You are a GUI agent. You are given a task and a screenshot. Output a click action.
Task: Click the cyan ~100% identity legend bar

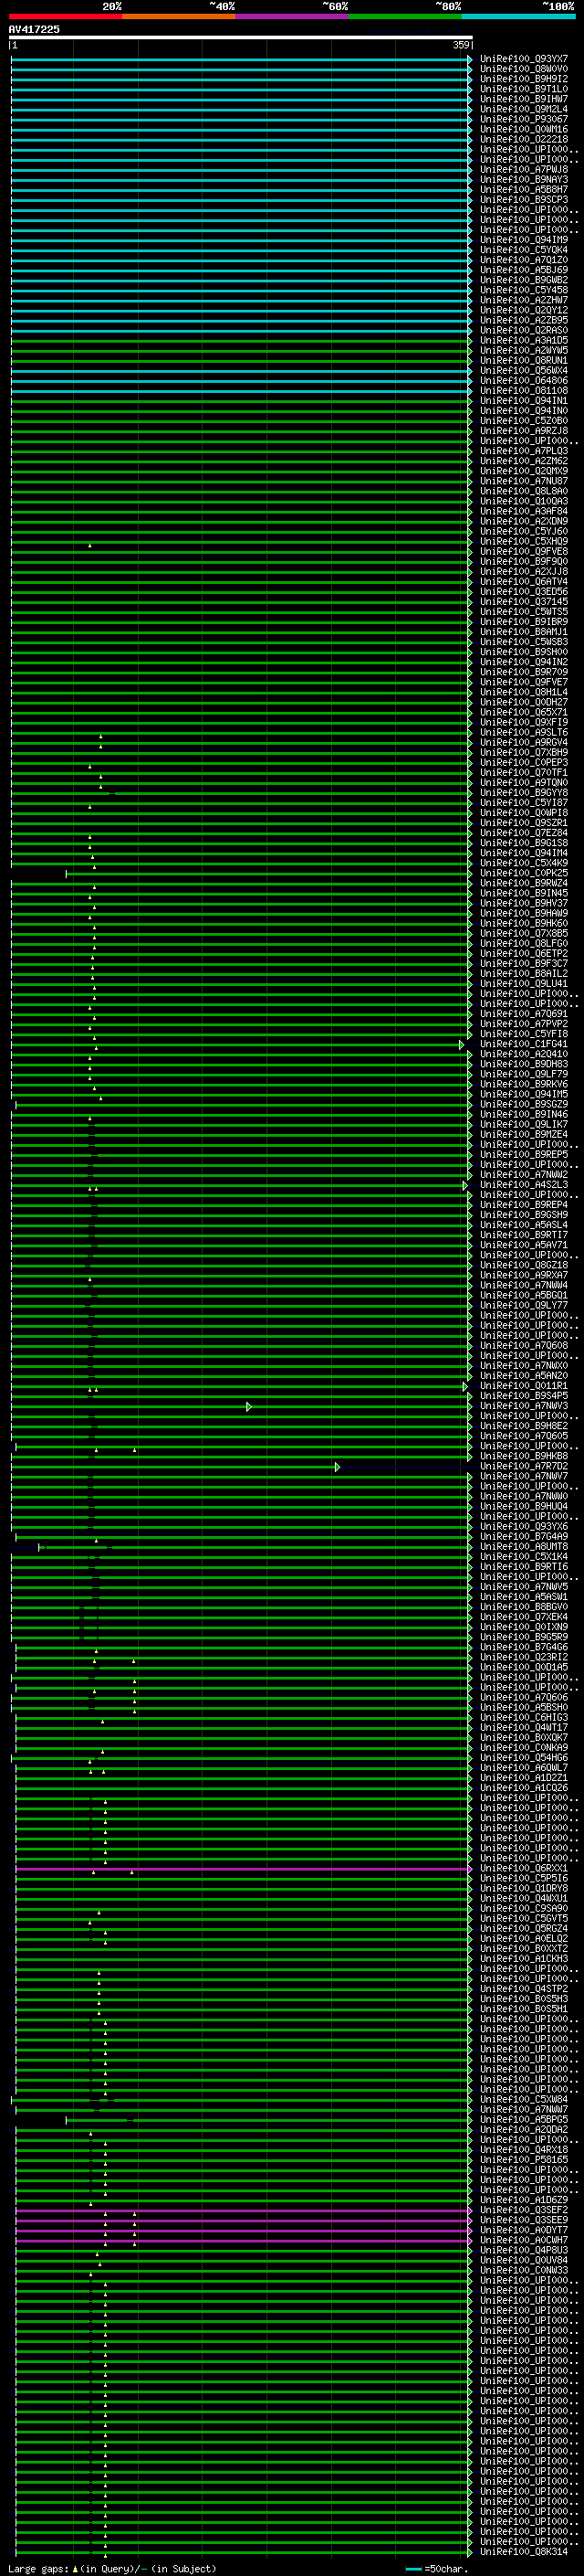519,17
